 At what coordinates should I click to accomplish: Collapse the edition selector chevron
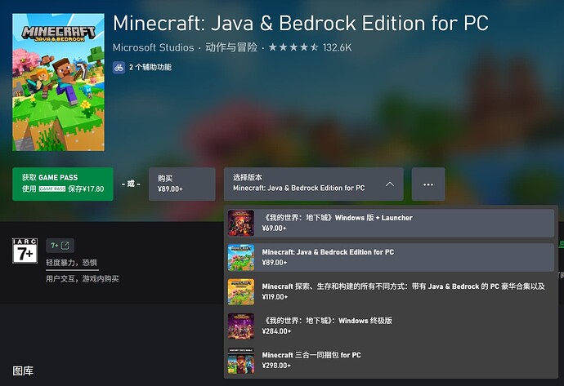pyautogui.click(x=390, y=184)
